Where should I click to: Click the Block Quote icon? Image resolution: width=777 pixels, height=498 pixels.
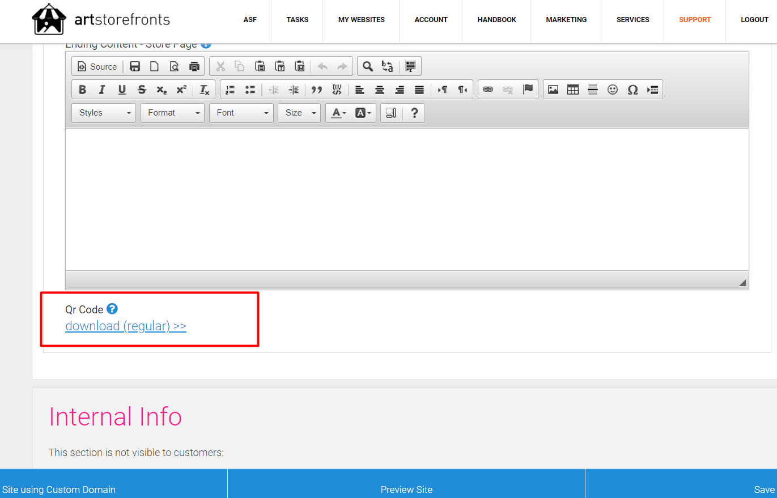tap(317, 90)
